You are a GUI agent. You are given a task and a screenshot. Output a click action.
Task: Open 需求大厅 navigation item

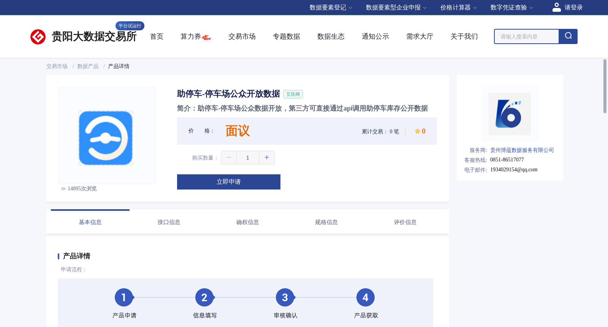coord(420,36)
